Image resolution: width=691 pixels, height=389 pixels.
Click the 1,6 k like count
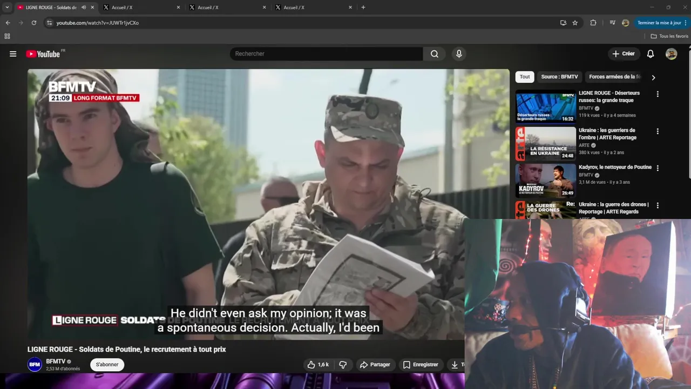(x=323, y=365)
